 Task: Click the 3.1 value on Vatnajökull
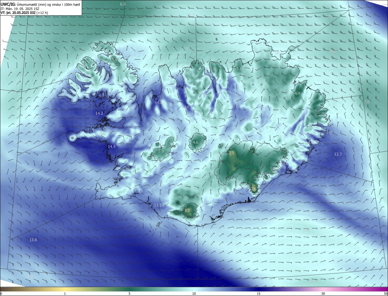click(x=231, y=153)
